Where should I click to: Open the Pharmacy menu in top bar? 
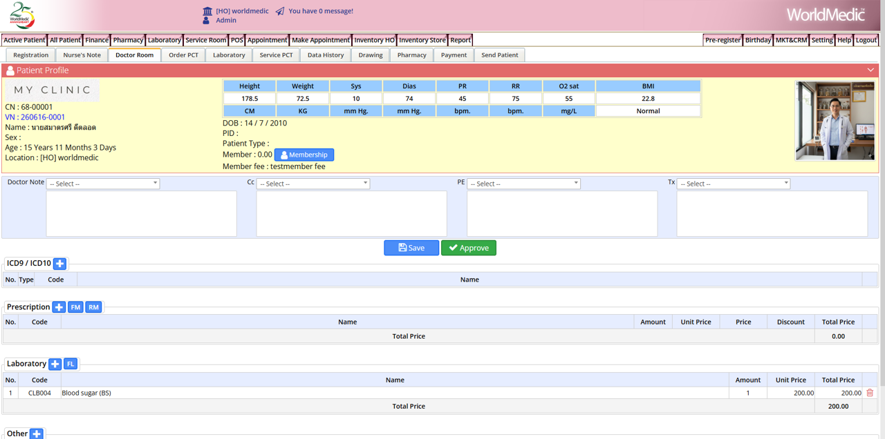[129, 40]
